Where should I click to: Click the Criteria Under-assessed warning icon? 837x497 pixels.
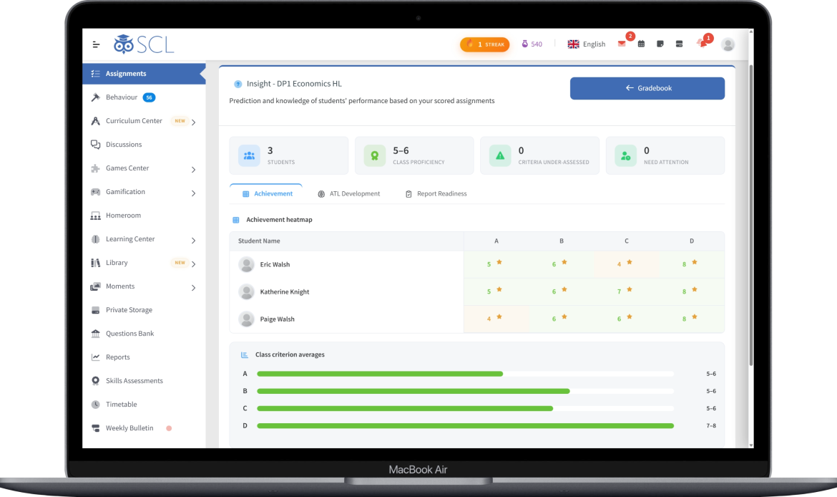click(x=500, y=155)
